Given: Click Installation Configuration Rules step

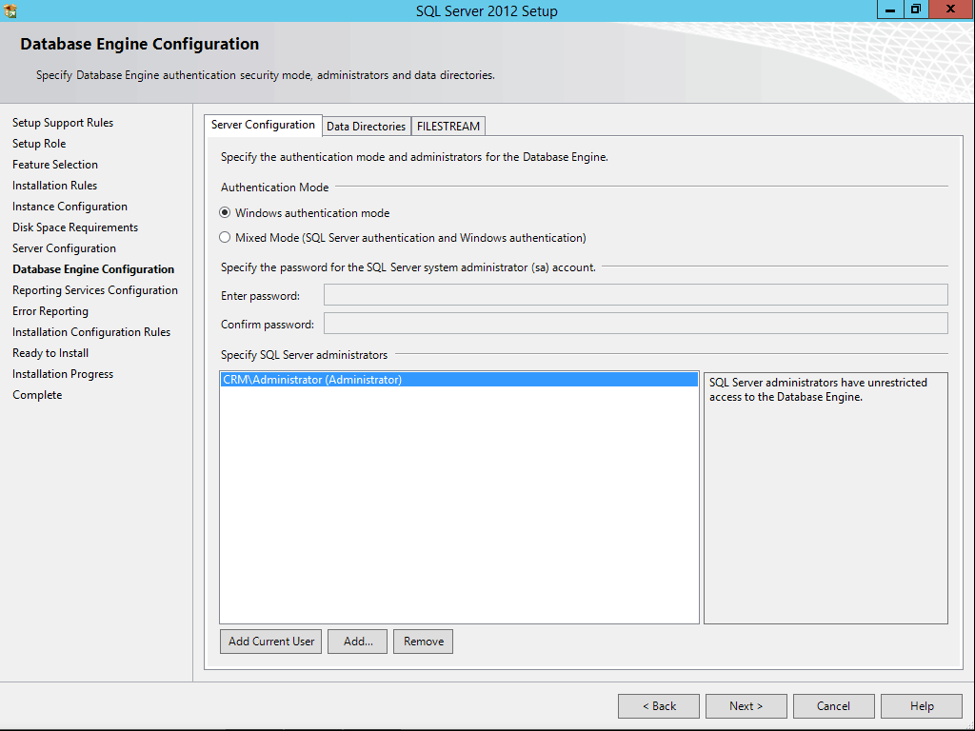Looking at the screenshot, I should point(91,332).
